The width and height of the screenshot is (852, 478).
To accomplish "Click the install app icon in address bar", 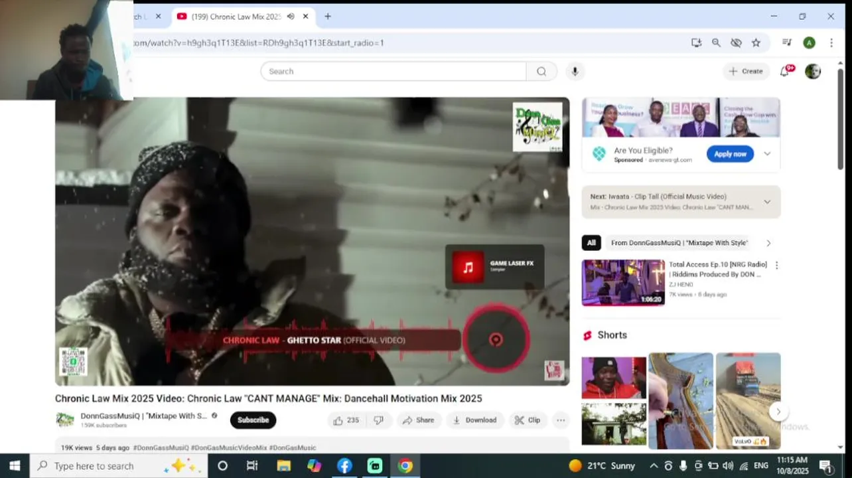I will tap(696, 42).
